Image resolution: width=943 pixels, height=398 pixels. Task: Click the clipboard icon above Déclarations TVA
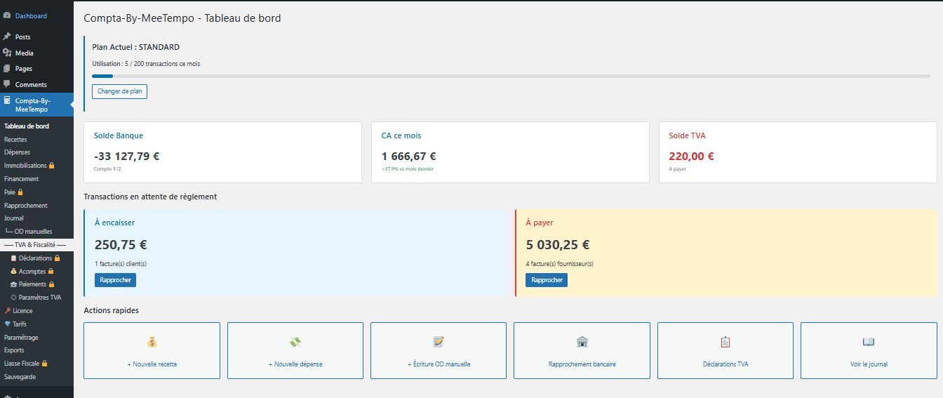point(725,342)
